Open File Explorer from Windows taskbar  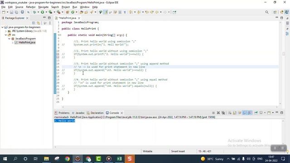click(x=46, y=159)
